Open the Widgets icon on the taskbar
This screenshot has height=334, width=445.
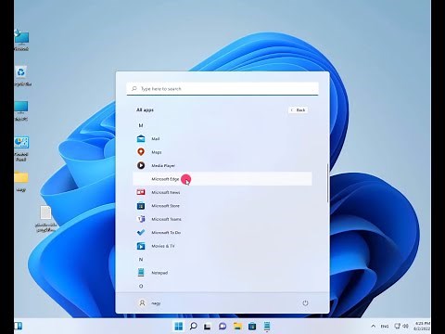pyautogui.click(x=19, y=326)
